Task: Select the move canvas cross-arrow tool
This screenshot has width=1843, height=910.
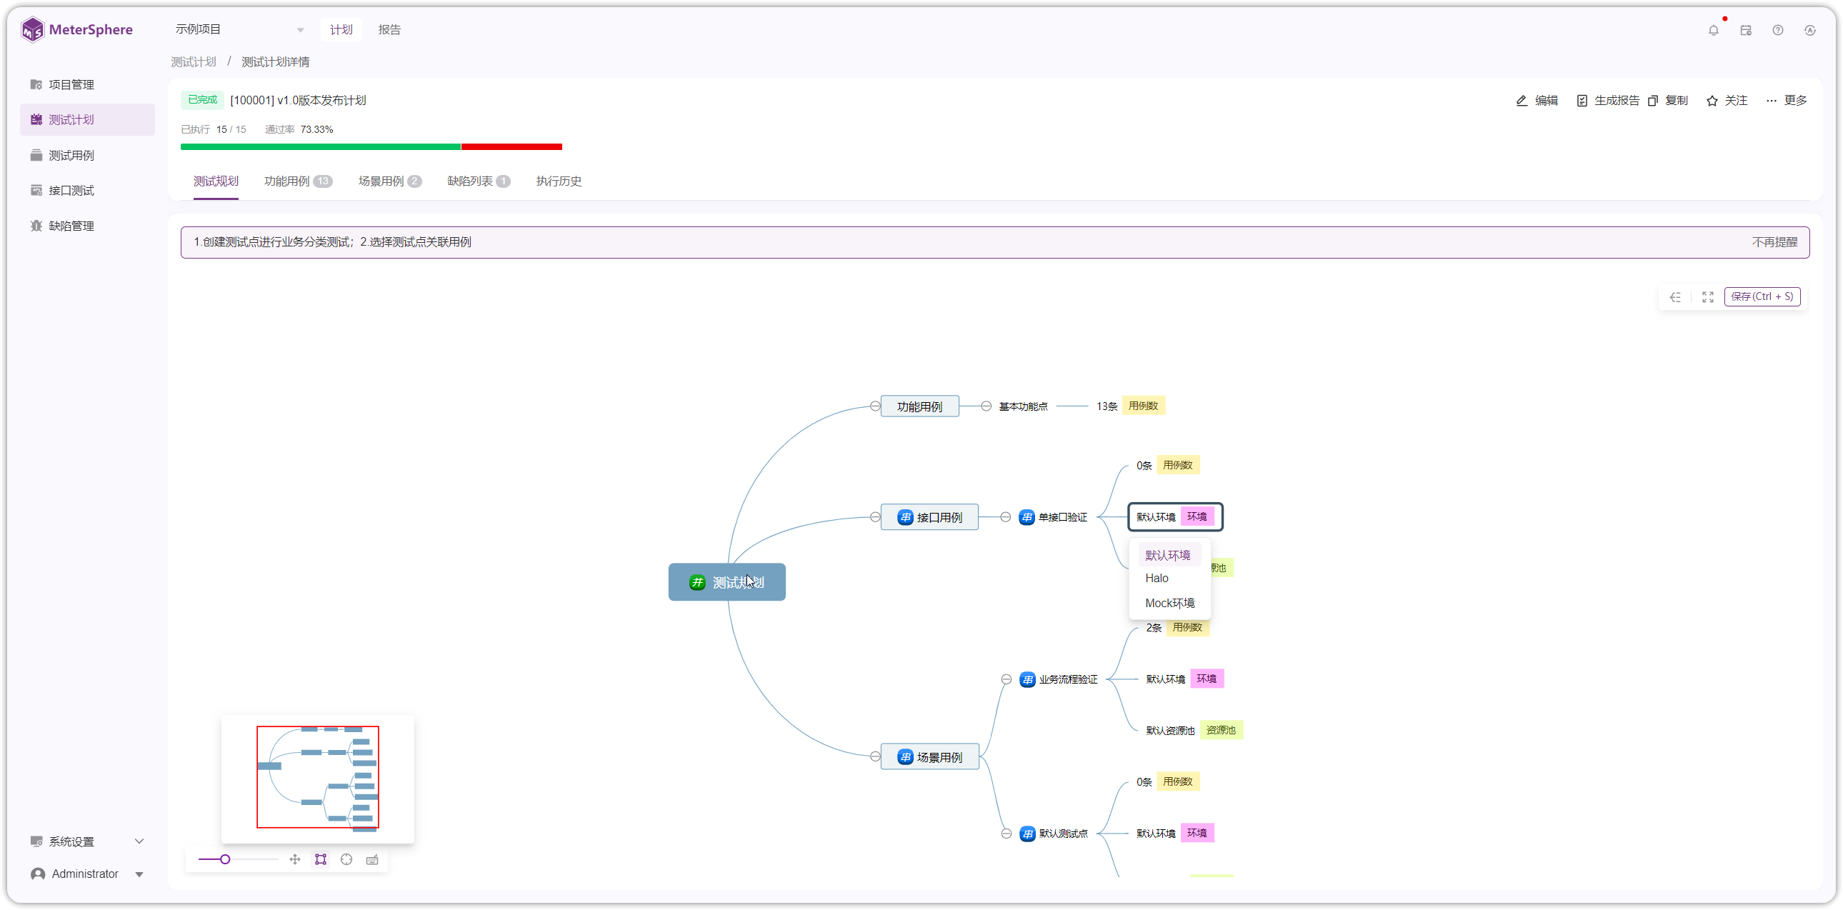Action: [295, 859]
